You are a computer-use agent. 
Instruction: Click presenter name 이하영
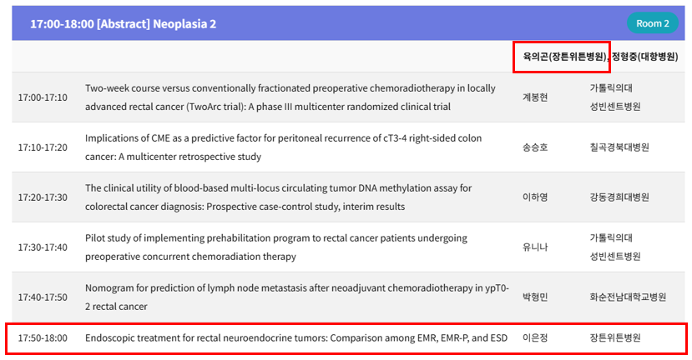click(535, 197)
